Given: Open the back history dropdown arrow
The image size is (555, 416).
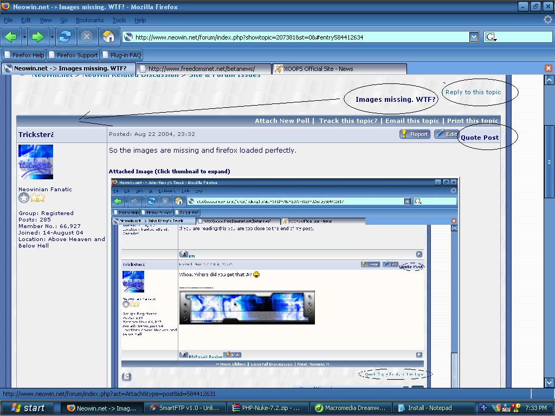Looking at the screenshot, I should pos(24,37).
